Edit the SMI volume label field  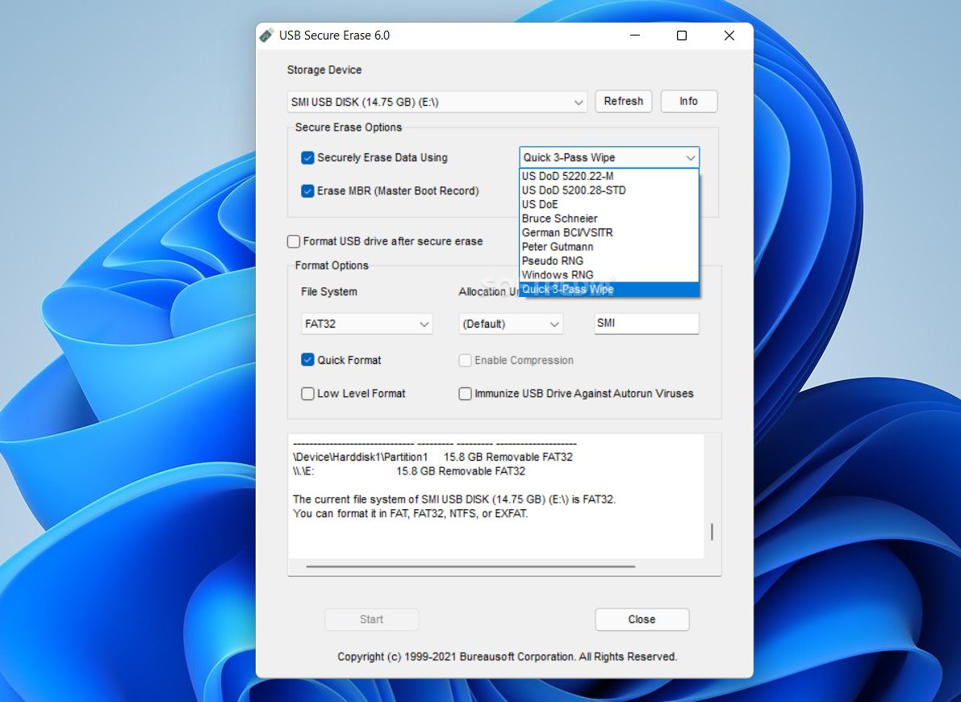pyautogui.click(x=646, y=323)
